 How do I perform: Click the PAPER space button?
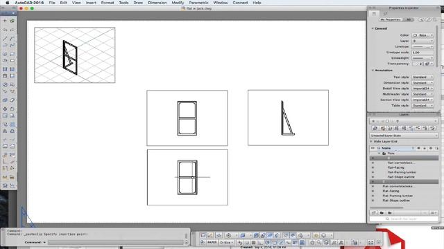click(x=212, y=243)
